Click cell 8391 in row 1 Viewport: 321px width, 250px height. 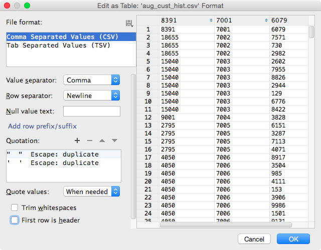(187, 29)
